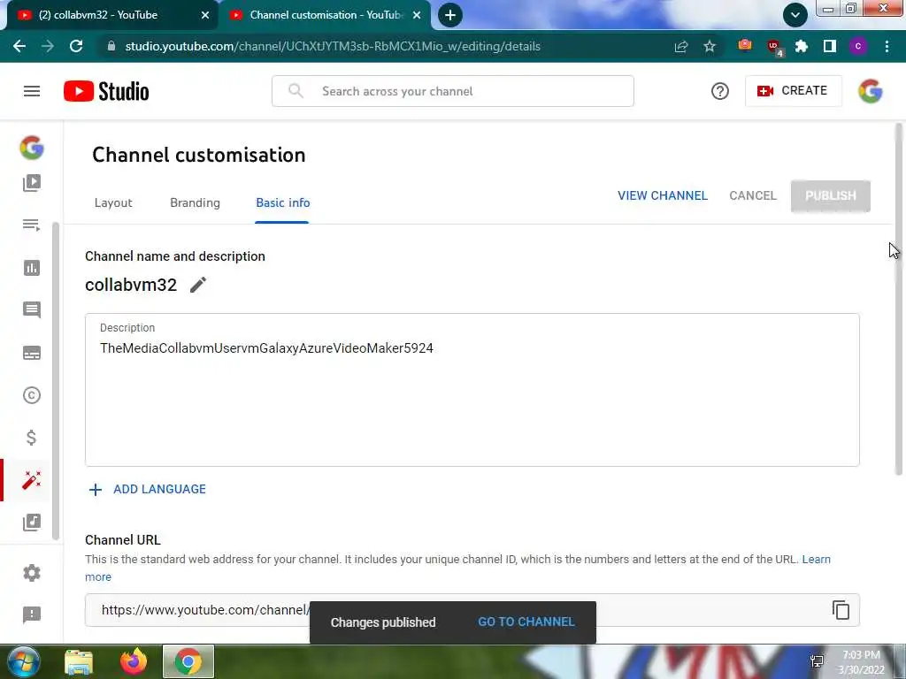Image resolution: width=906 pixels, height=679 pixels.
Task: Open the help question mark icon
Action: [720, 91]
